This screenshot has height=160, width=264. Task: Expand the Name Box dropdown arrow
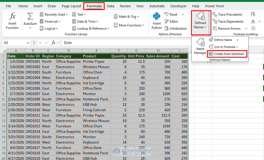28,43
